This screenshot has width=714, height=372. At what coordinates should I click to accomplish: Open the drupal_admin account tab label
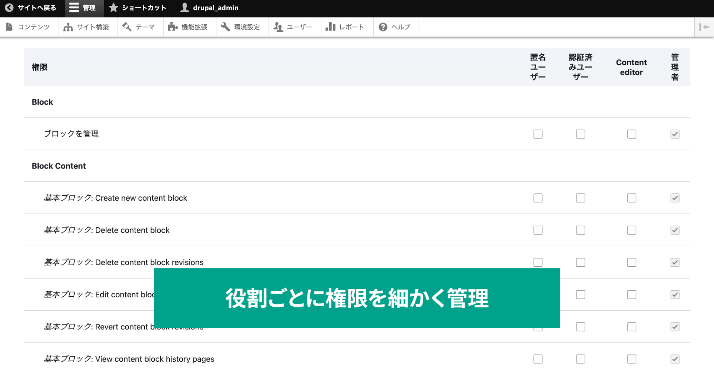(x=215, y=7)
